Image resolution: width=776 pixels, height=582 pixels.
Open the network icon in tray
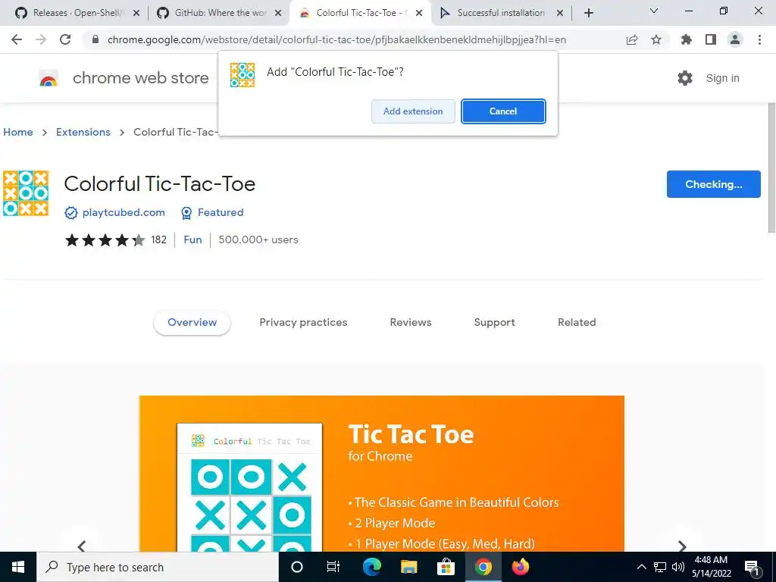pos(660,567)
